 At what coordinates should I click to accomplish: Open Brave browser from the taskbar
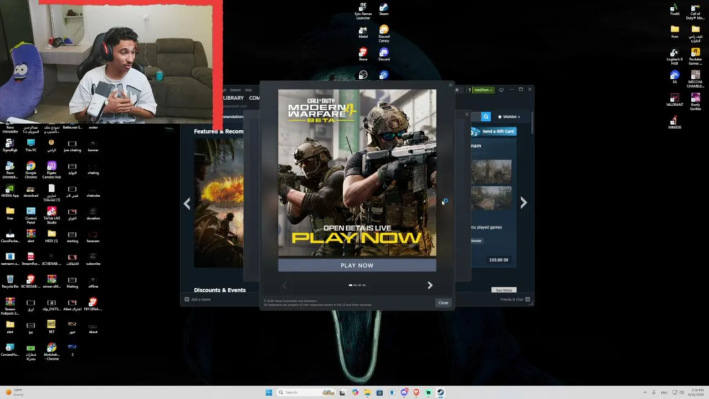tap(416, 392)
